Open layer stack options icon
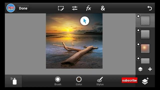Viewport: 160px width, 90px height. [140, 69]
